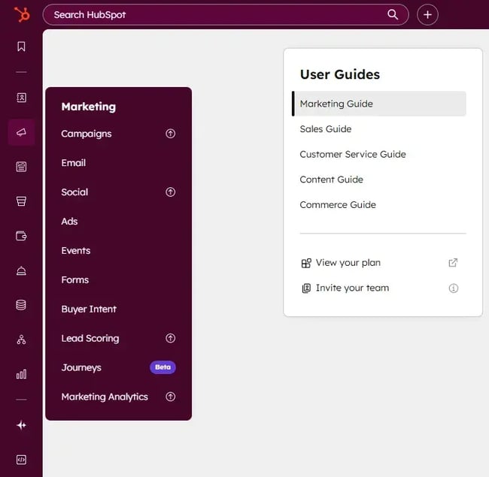Click the magnifier search icon
The height and width of the screenshot is (477, 489).
click(x=393, y=14)
